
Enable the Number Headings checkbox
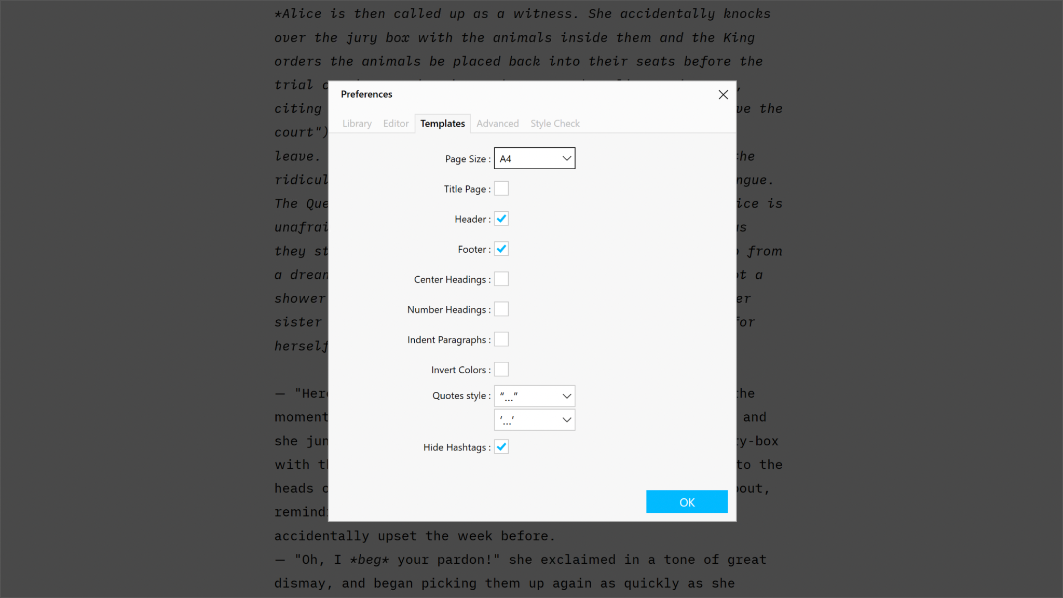click(x=501, y=309)
